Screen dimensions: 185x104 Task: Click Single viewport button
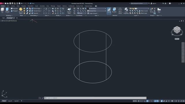(x=93, y=13)
